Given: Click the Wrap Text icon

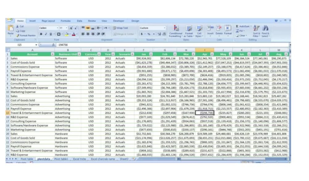Looking at the screenshot, I should (115, 28).
